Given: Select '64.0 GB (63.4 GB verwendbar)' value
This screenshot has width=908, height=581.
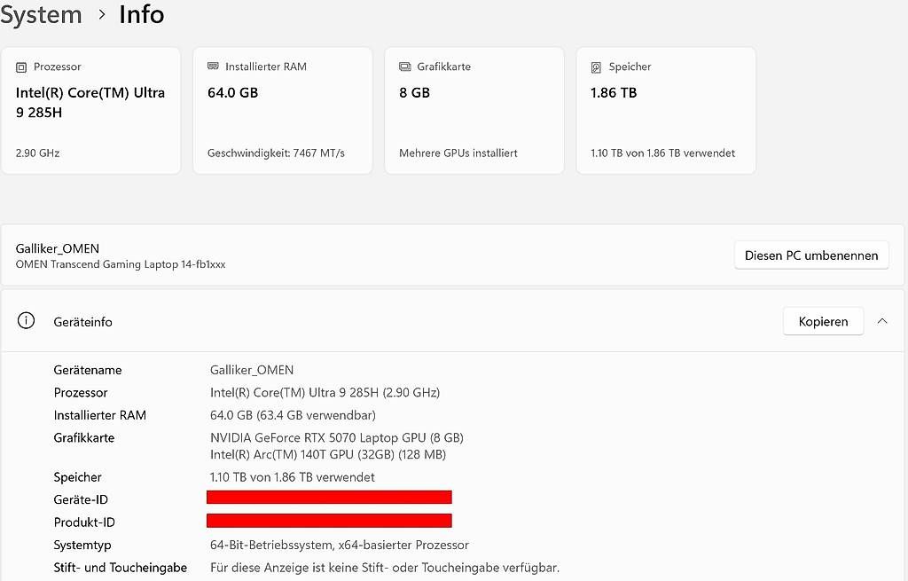Looking at the screenshot, I should [293, 415].
